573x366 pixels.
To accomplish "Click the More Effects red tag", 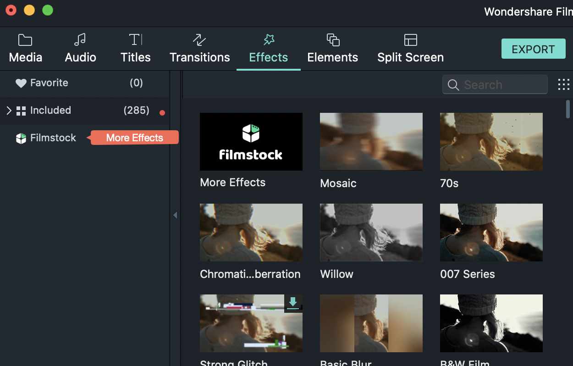I will 132,138.
